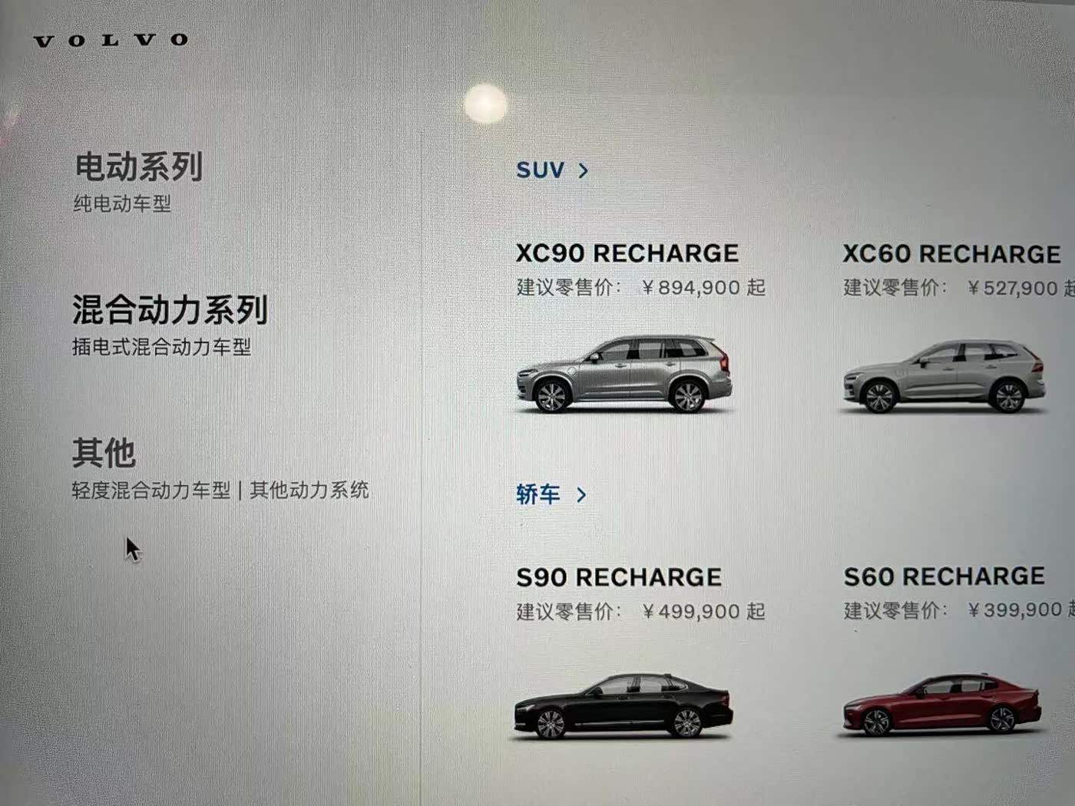The image size is (1075, 806).
Task: Click 插电式混合动力车型 subtitle
Action: pos(161,347)
